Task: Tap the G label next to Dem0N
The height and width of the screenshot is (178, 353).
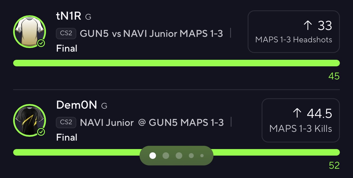Action: [104, 106]
